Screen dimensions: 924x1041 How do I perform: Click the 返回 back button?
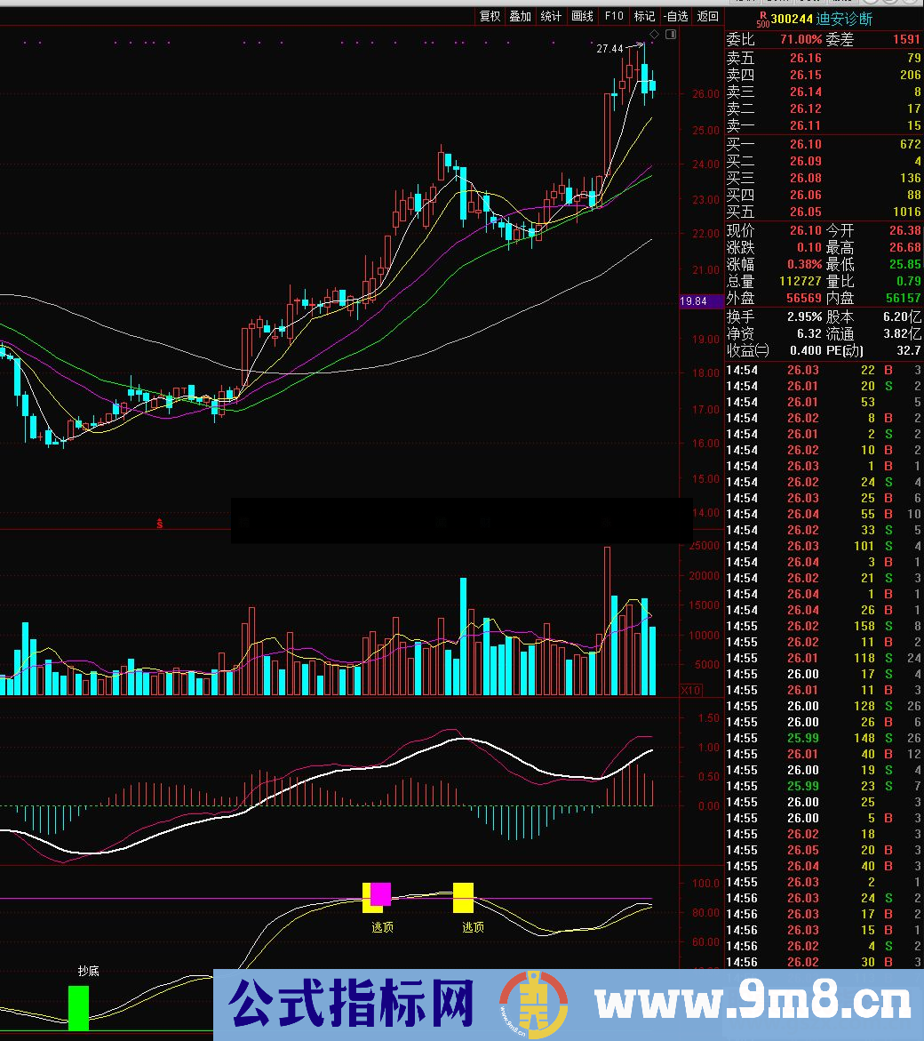coord(708,16)
